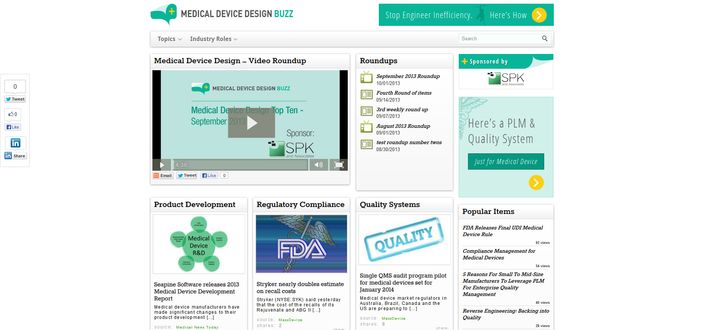Click the LinkedIn icon in the left sidebar
Image resolution: width=704 pixels, height=330 pixels.
pyautogui.click(x=16, y=143)
